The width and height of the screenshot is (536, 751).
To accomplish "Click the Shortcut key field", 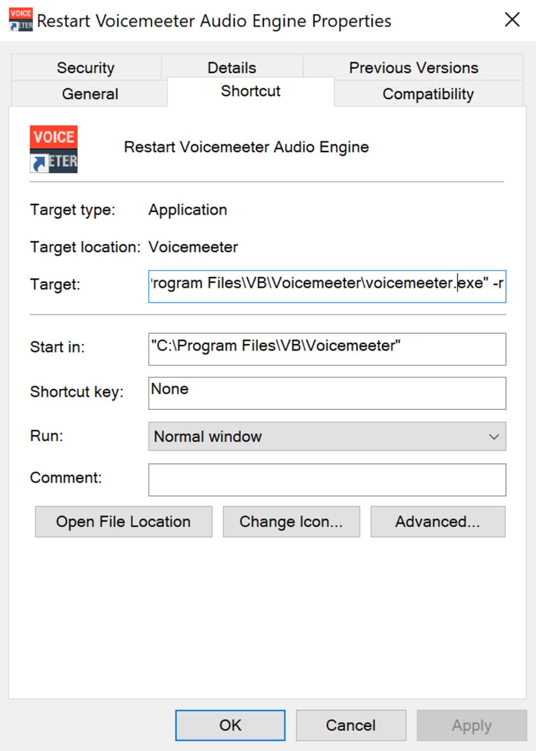I will point(327,393).
